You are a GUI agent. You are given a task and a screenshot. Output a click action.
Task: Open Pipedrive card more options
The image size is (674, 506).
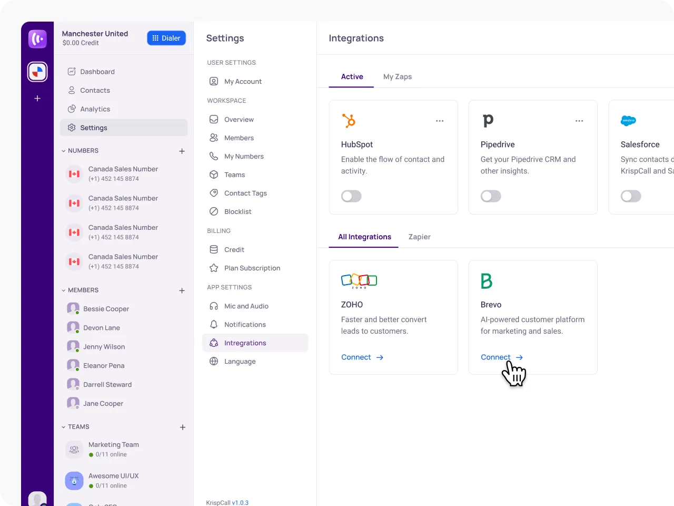click(x=579, y=121)
